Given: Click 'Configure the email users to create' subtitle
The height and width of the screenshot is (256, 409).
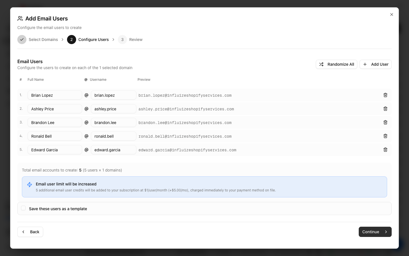Looking at the screenshot, I should coord(49,28).
